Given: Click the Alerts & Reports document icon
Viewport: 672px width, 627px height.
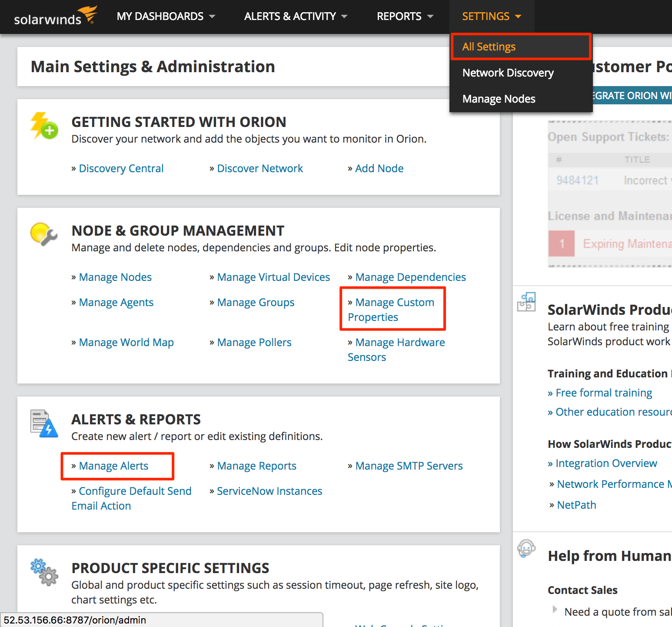Looking at the screenshot, I should coord(44,423).
